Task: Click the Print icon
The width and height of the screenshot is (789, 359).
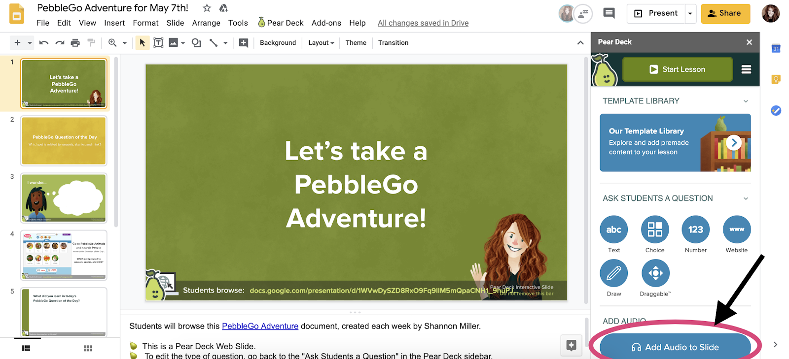Action: (x=75, y=43)
